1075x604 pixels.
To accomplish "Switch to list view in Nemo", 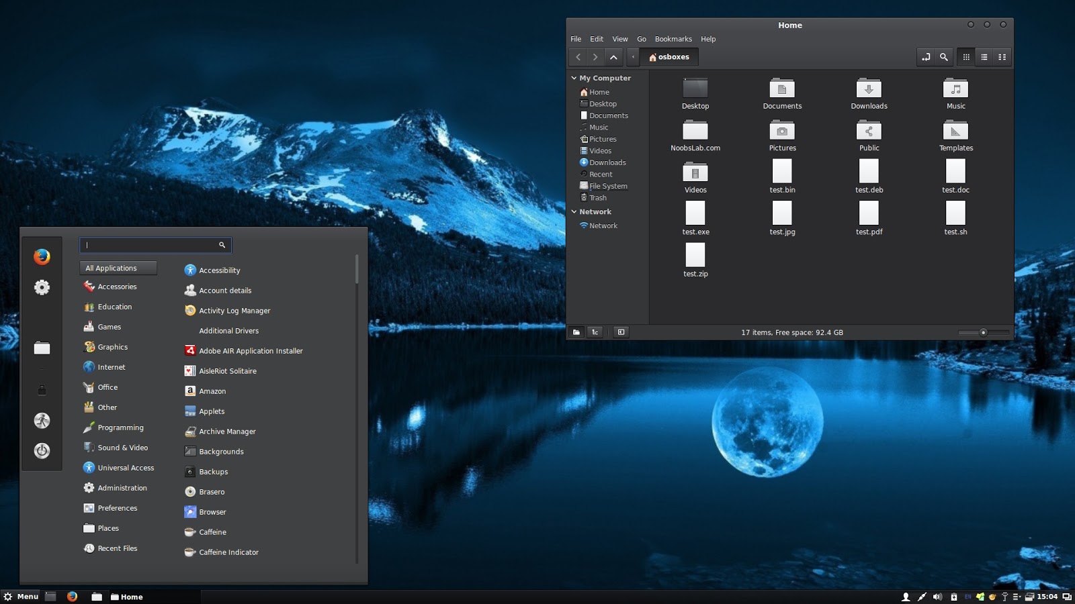I will click(x=984, y=57).
